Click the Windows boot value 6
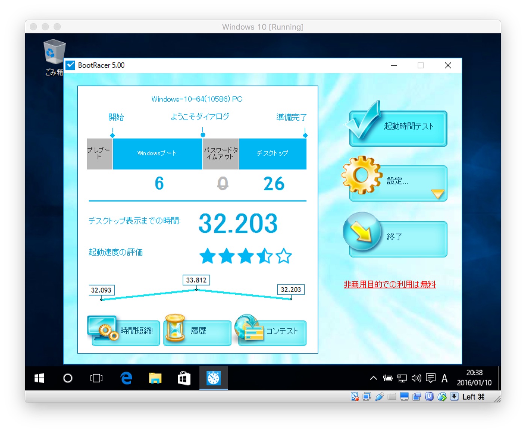The width and height of the screenshot is (526, 432). [159, 184]
